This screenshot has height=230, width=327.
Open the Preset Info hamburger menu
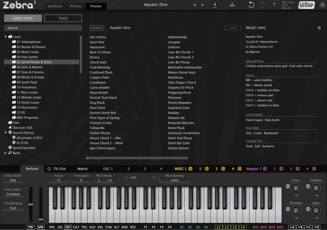[319, 28]
